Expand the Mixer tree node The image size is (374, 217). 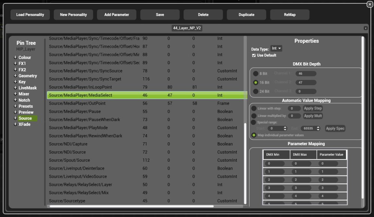point(15,94)
